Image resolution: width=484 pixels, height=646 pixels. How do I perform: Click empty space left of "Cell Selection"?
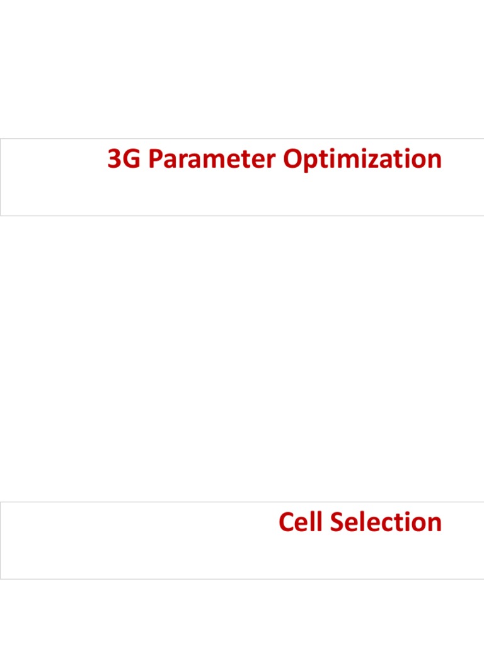pyautogui.click(x=126, y=524)
